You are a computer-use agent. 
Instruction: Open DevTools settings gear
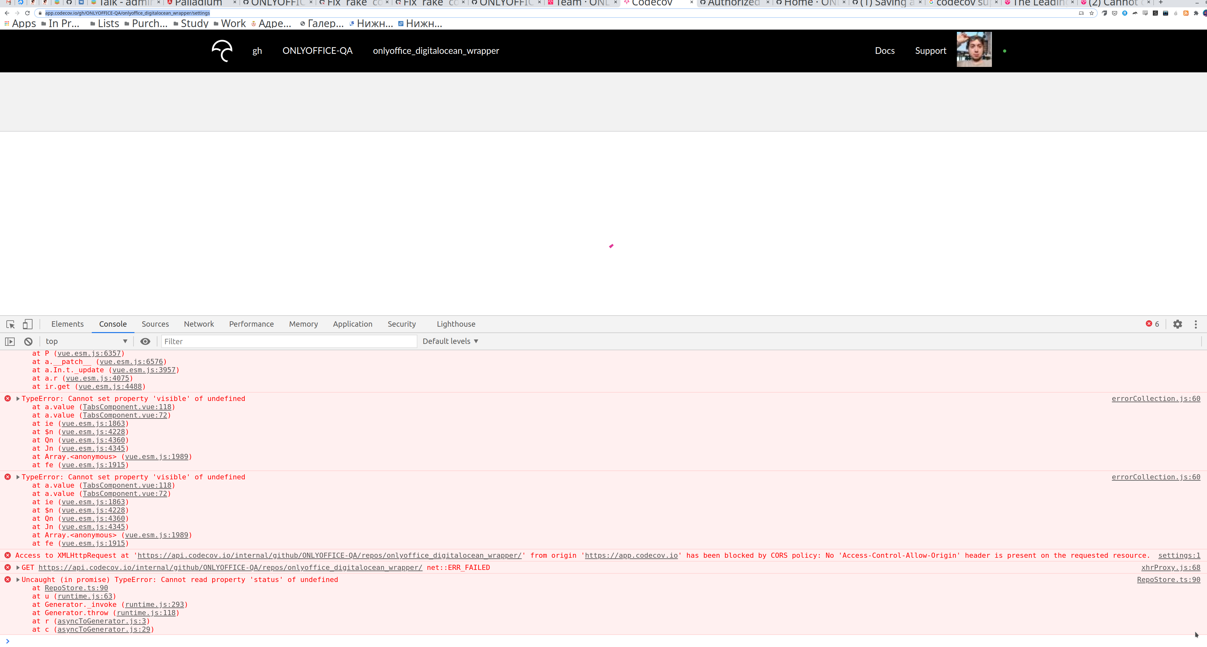point(1177,324)
